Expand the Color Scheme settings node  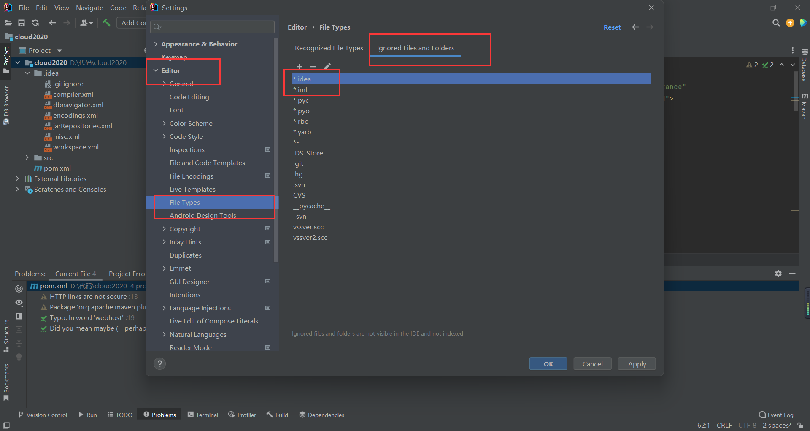[x=164, y=123]
